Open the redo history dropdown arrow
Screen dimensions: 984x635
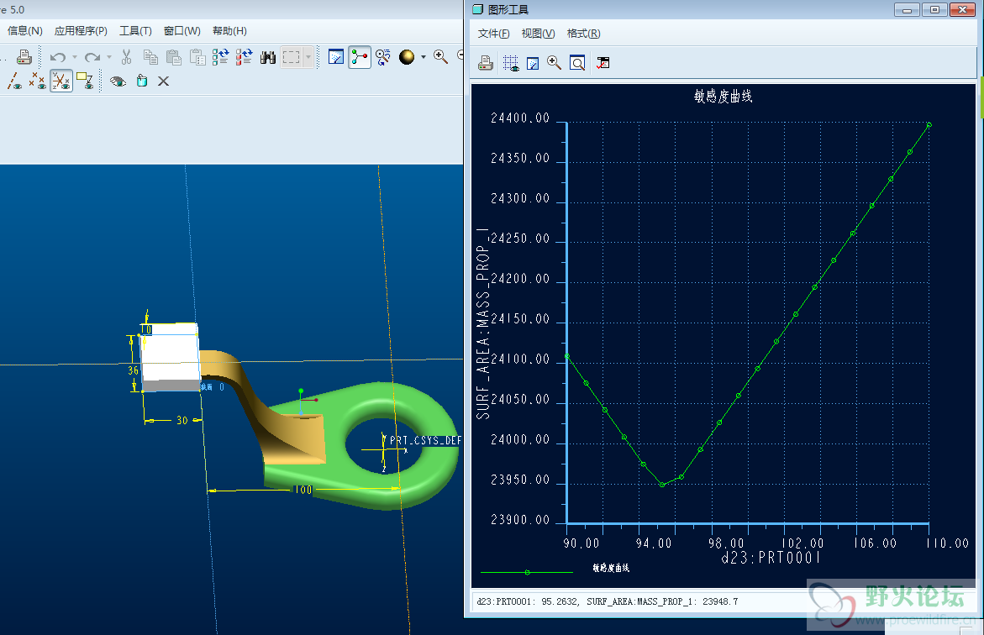pyautogui.click(x=109, y=57)
